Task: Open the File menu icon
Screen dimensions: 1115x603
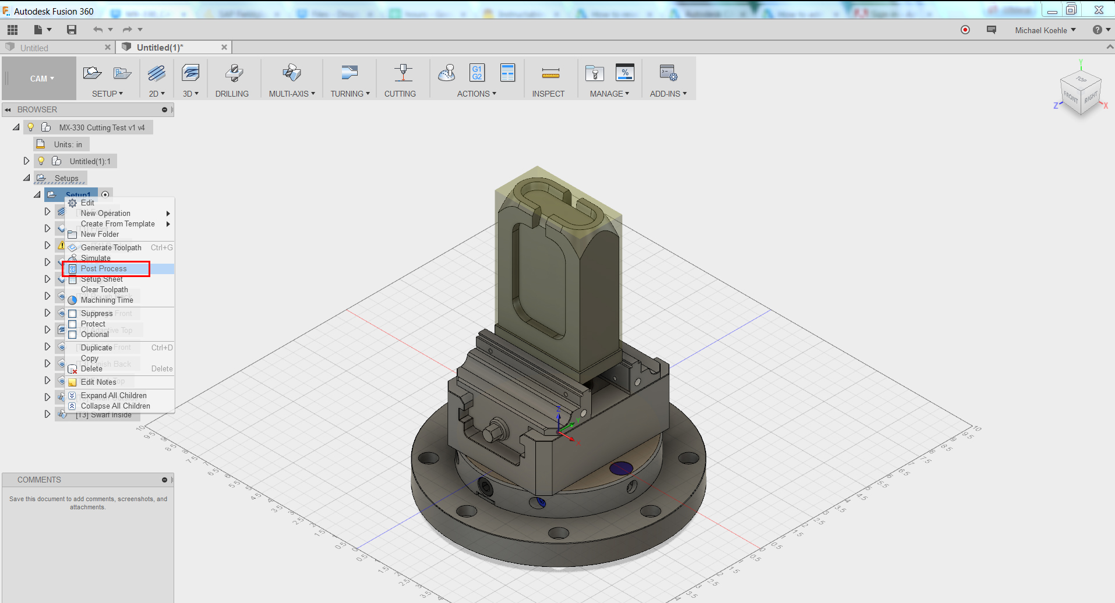Action: pyautogui.click(x=38, y=30)
